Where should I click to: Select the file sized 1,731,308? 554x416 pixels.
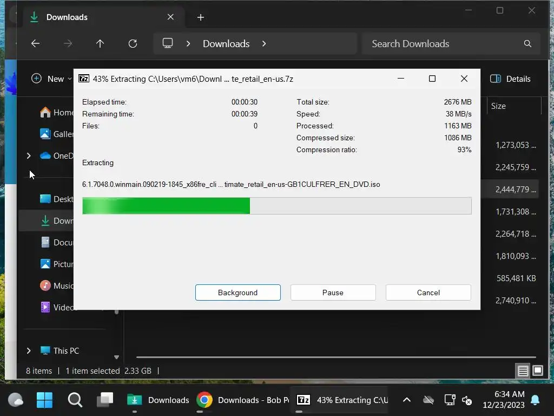click(x=516, y=212)
